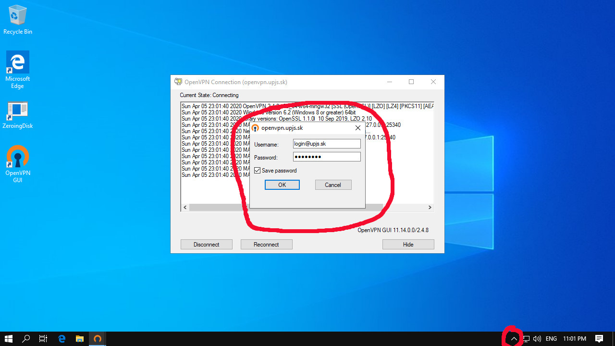This screenshot has width=615, height=346.
Task: Open the Windows Start menu
Action: point(9,339)
